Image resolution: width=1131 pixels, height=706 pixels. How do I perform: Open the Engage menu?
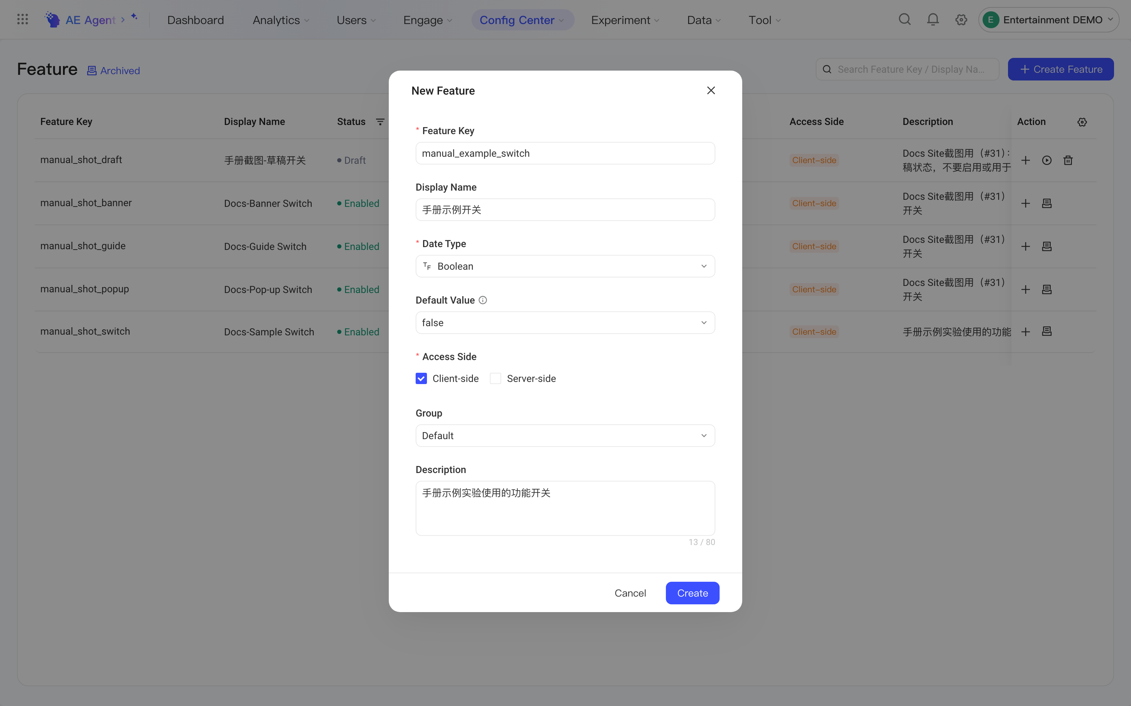tap(428, 20)
